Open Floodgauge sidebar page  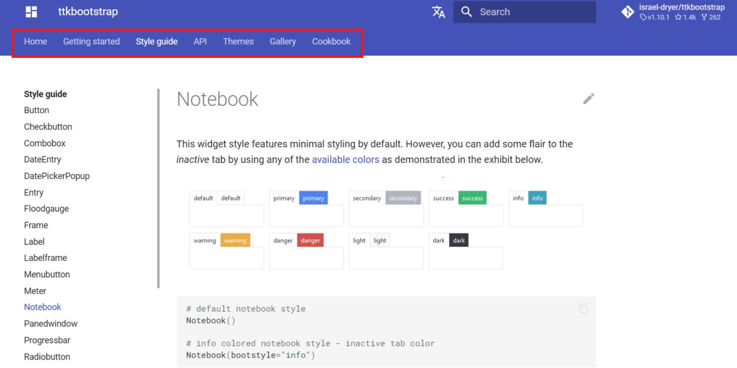pos(46,209)
